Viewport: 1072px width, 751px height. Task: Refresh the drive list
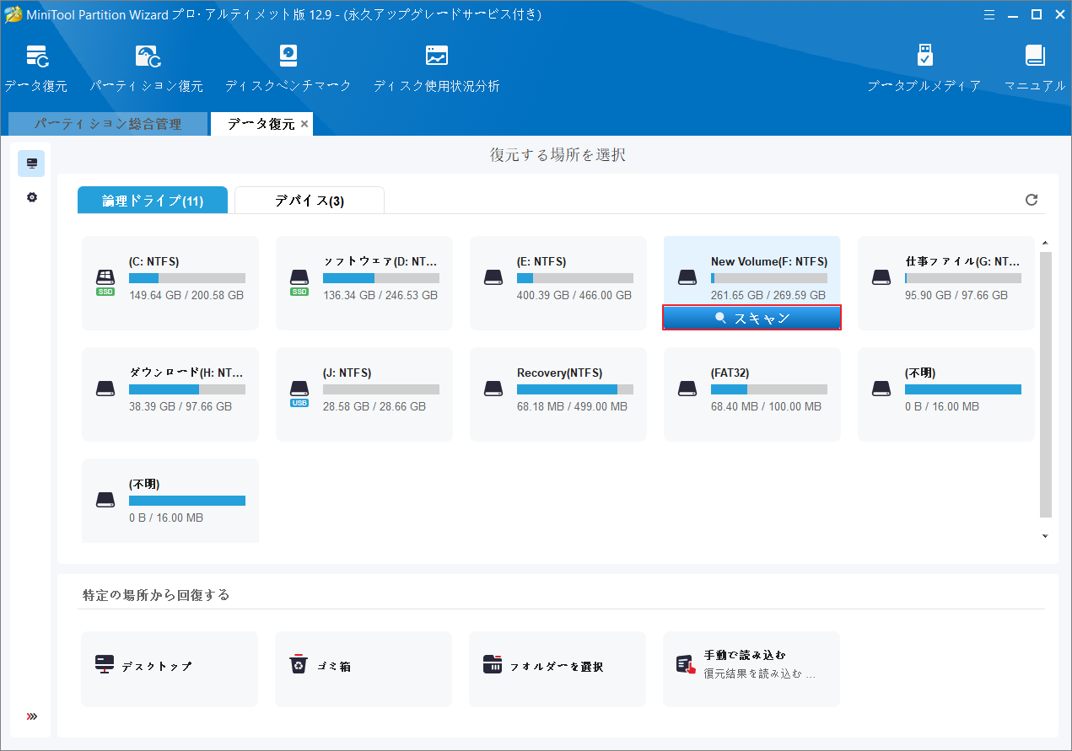1031,200
